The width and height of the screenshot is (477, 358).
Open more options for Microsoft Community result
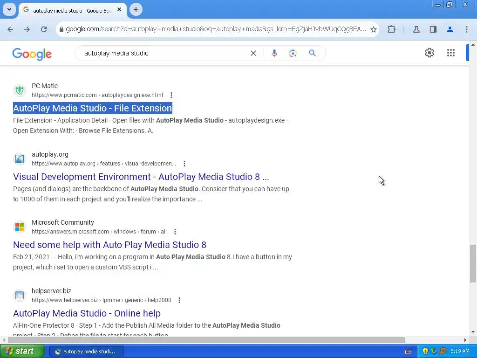(175, 232)
